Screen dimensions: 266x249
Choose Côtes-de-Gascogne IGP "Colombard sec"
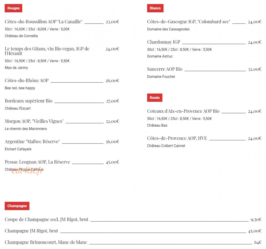coord(189,22)
